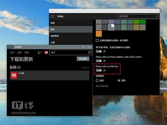Viewport: 167px width, 125px height.
Task: Toggle Show color on Start, taskbar switch
Action: [x=99, y=61]
